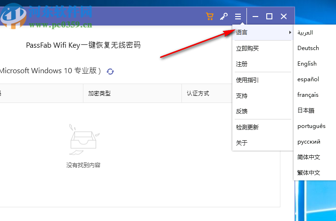Viewport: 336px width, 221px height.
Task: Toggle the hamburger menu icon
Action: (x=238, y=17)
